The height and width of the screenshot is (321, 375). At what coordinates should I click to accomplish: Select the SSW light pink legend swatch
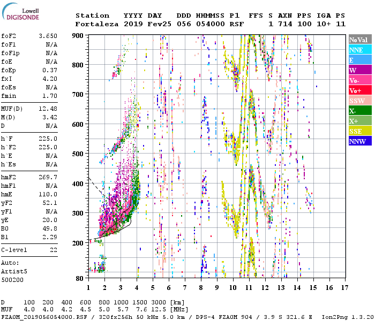tap(360, 101)
